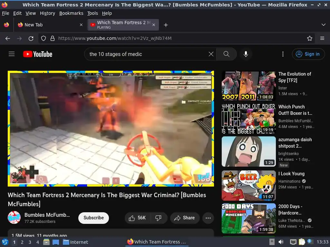Open I Look Young thumbnail
The width and height of the screenshot is (330, 247).
tap(248, 186)
